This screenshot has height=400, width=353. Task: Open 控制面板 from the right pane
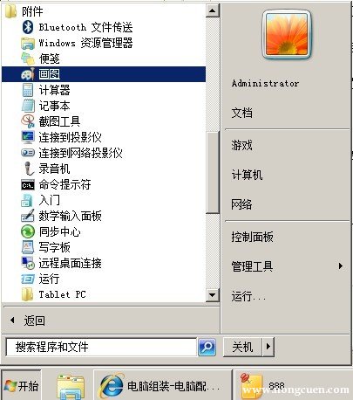(x=252, y=237)
